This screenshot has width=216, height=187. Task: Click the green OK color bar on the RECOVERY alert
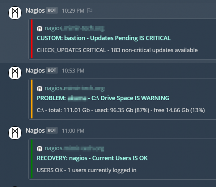[x=32, y=159]
